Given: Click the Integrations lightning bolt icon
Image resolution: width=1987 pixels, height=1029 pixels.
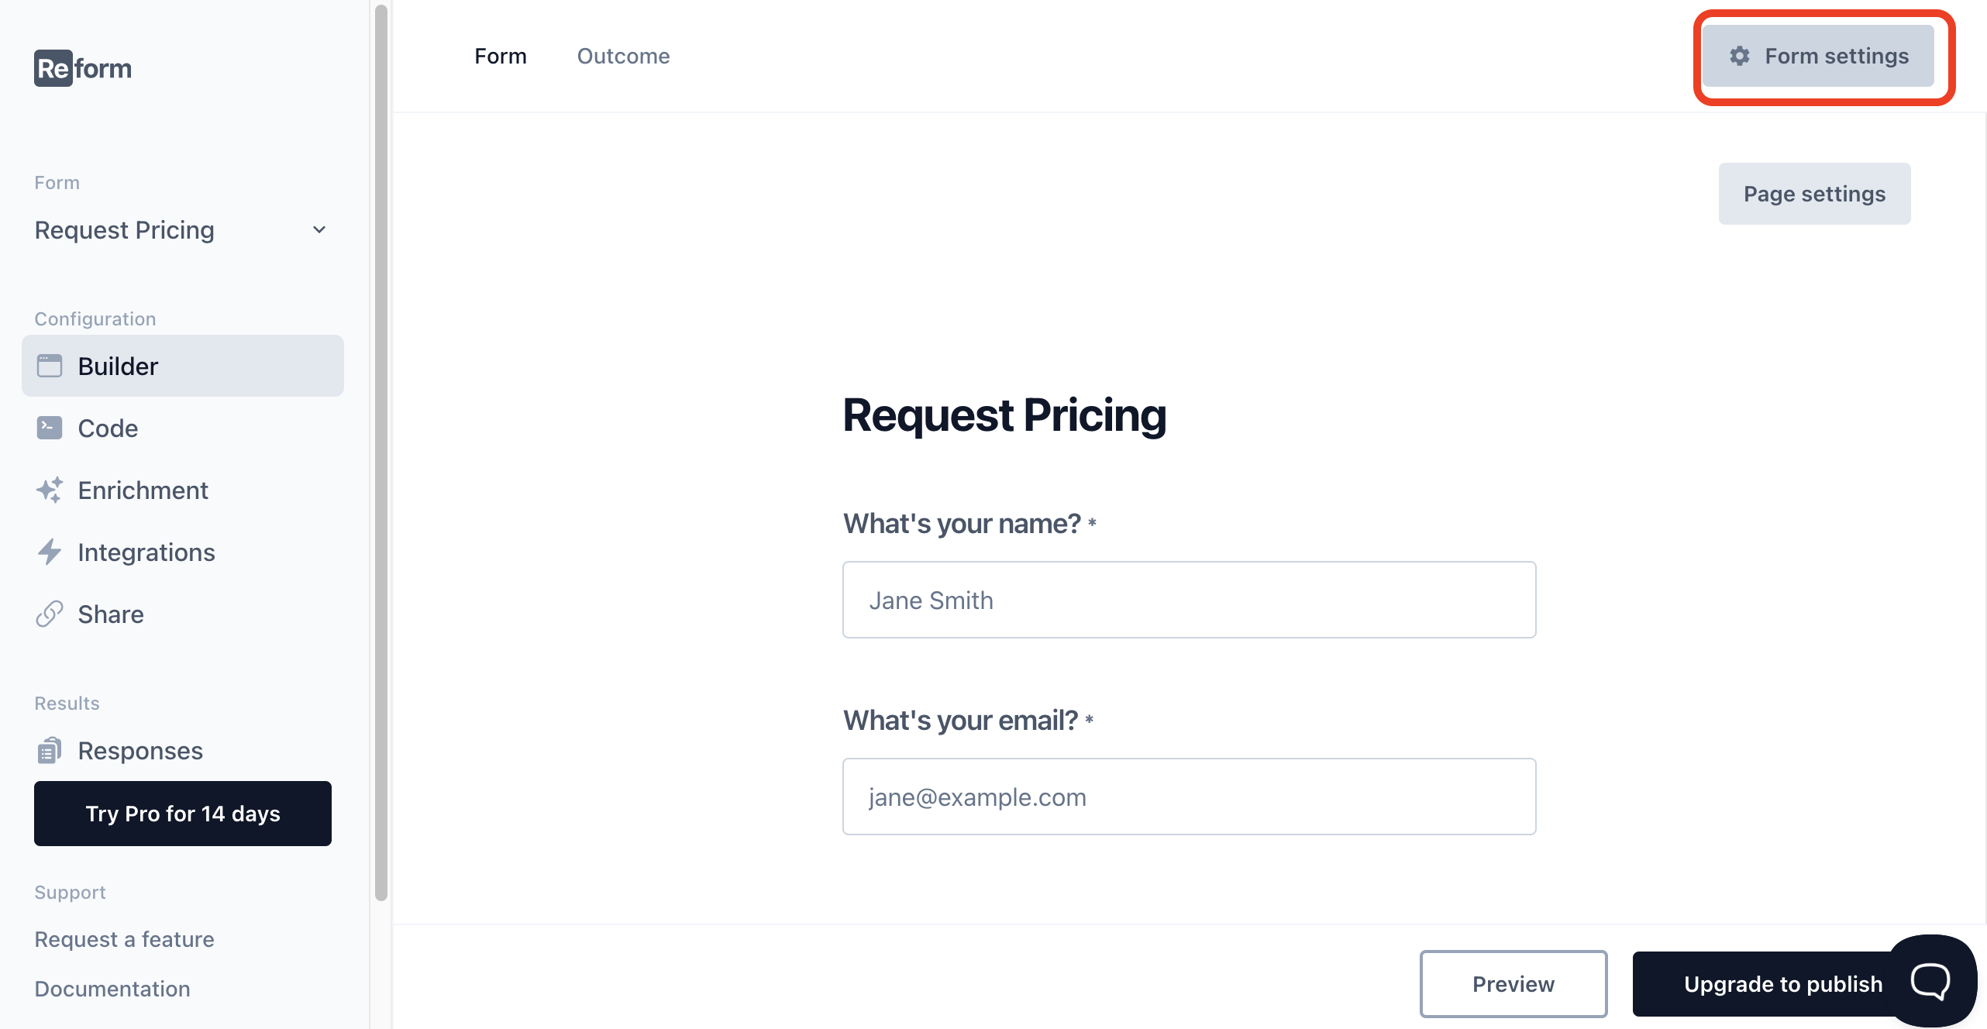Looking at the screenshot, I should [50, 552].
